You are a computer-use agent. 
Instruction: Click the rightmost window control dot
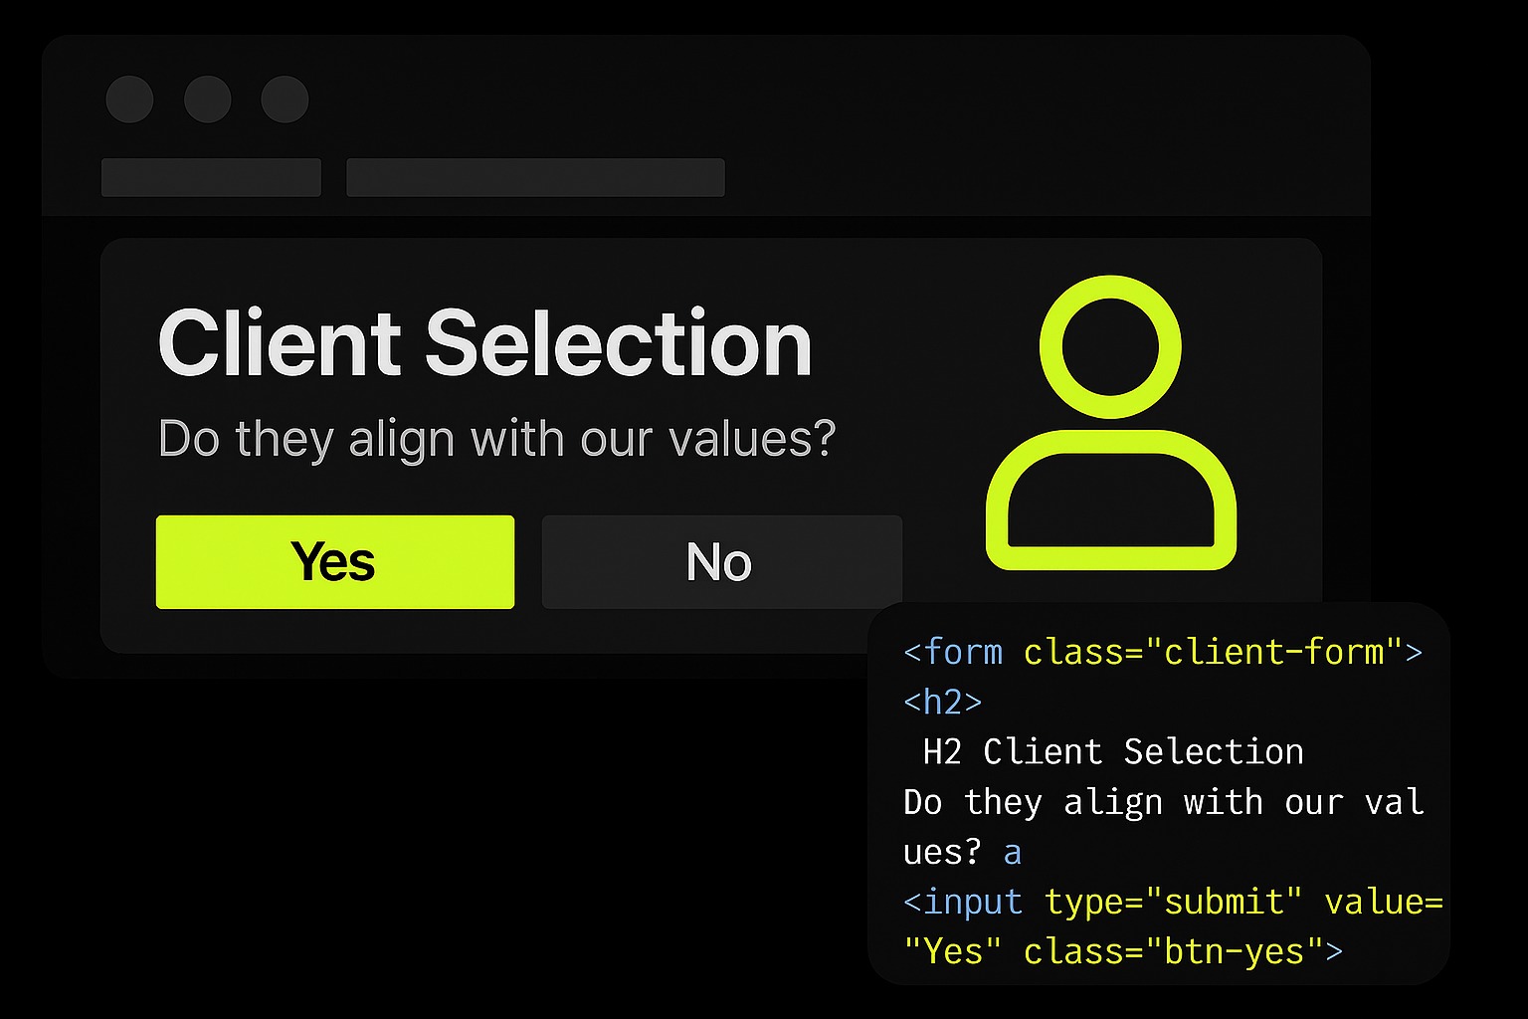[285, 99]
